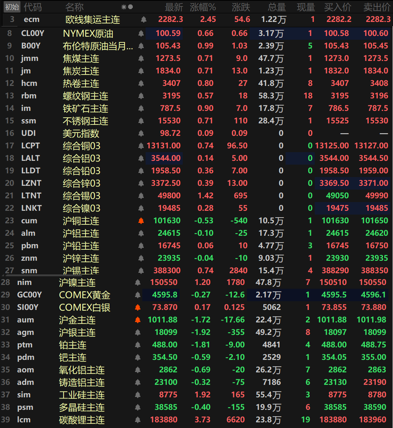Click bell icon for 美元指数
Viewport: 393px width, 428px height.
coord(141,134)
